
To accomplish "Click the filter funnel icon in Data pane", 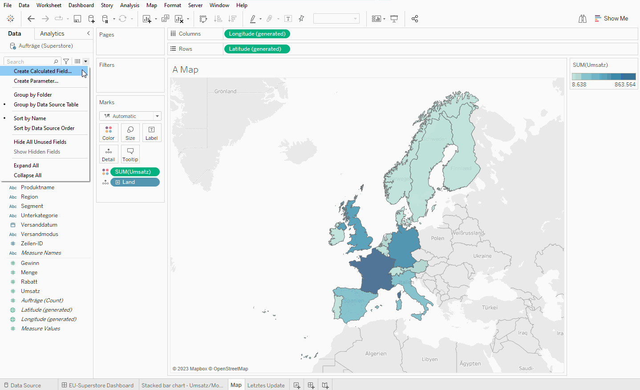I will [66, 61].
